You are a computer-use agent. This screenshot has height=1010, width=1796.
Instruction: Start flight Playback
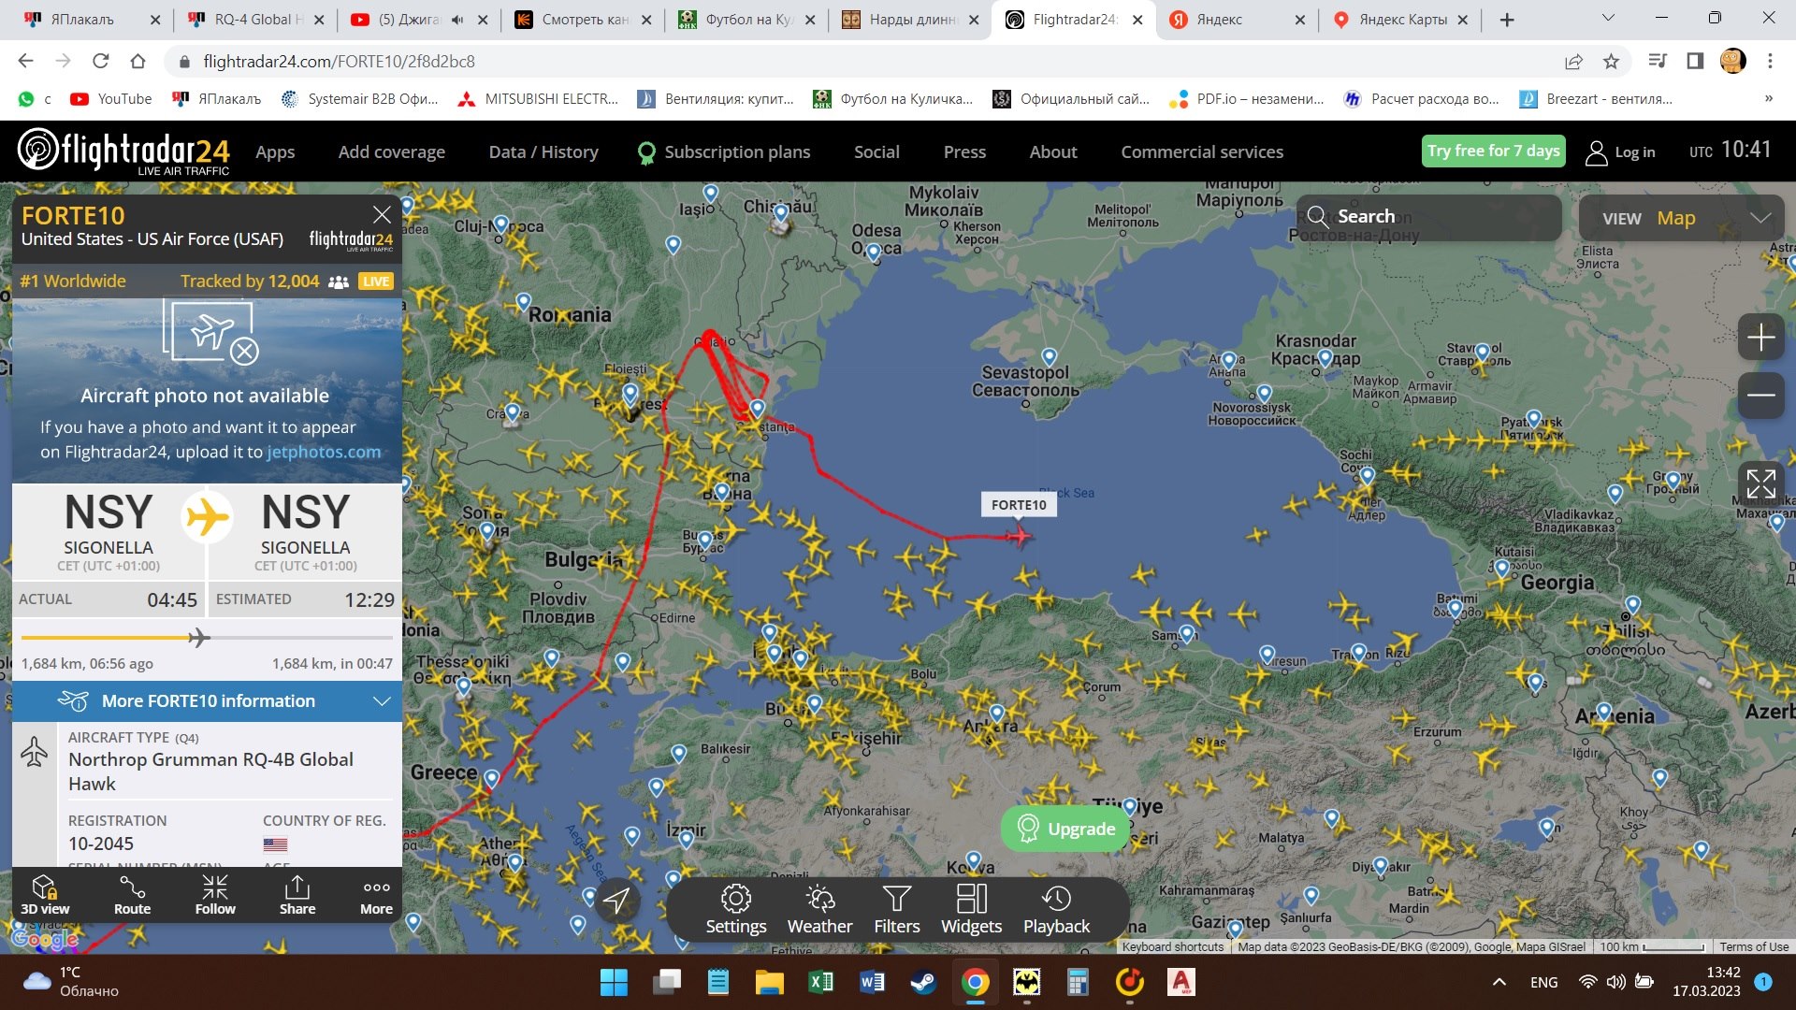[x=1056, y=910]
